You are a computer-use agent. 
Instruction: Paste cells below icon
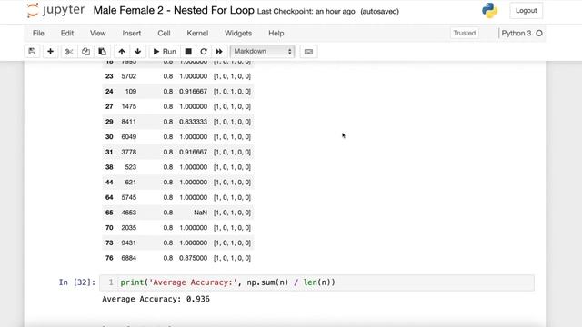point(103,52)
